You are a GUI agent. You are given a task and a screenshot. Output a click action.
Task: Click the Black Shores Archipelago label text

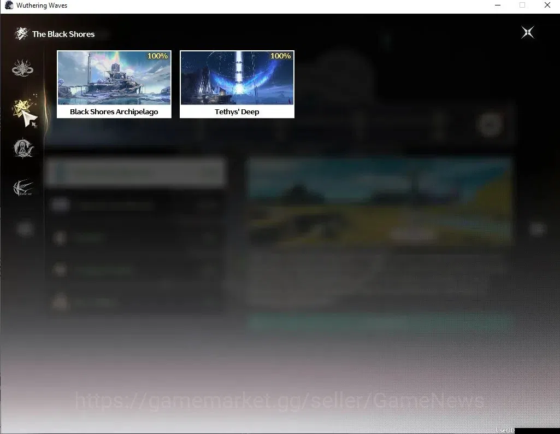tap(114, 112)
